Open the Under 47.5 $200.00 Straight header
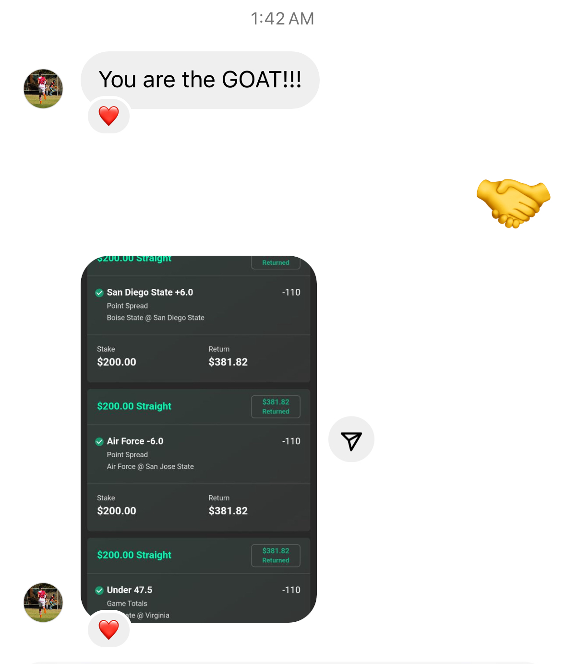 point(134,555)
